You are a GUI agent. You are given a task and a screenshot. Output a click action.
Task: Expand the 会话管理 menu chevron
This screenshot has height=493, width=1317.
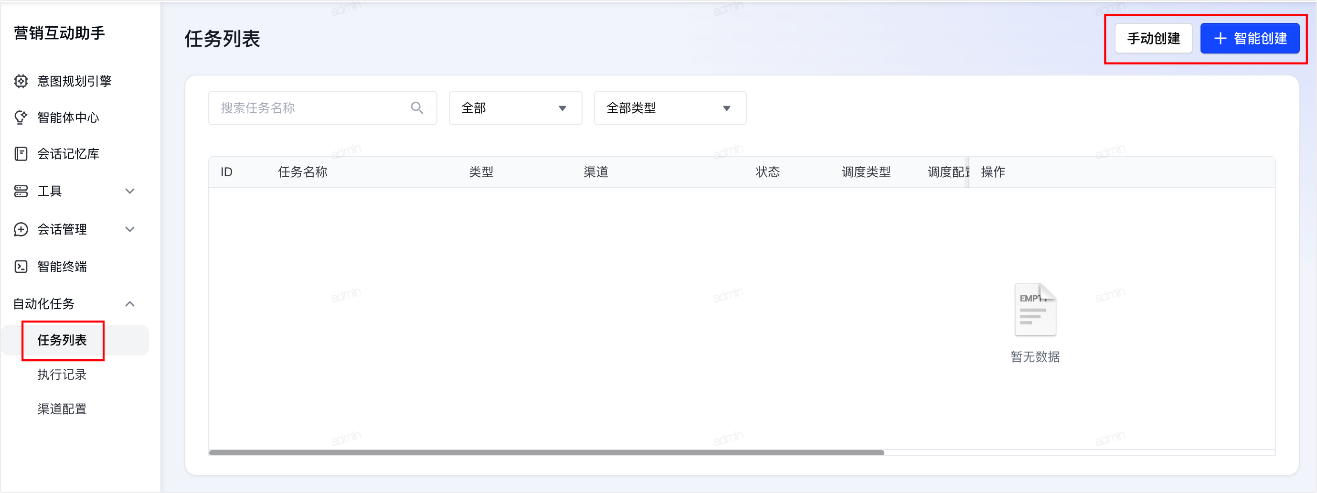(x=130, y=230)
